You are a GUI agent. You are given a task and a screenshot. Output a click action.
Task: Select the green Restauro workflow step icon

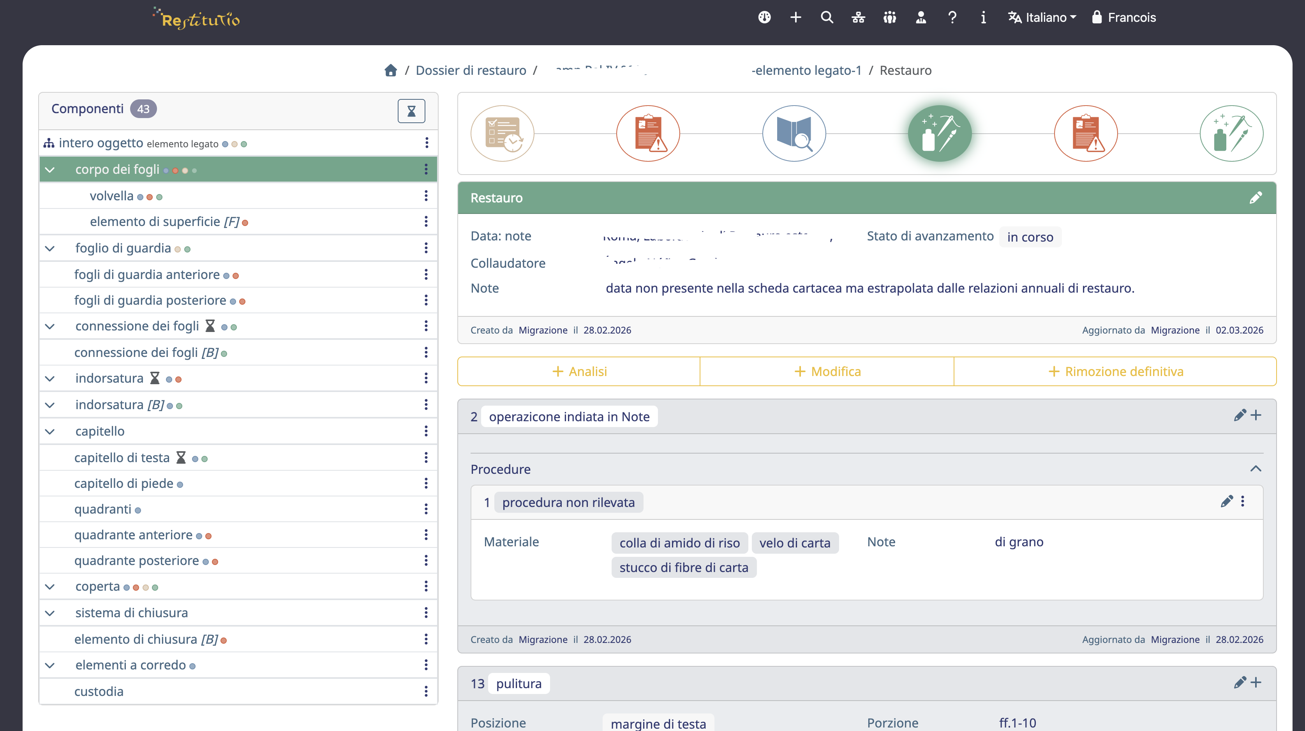tap(940, 133)
